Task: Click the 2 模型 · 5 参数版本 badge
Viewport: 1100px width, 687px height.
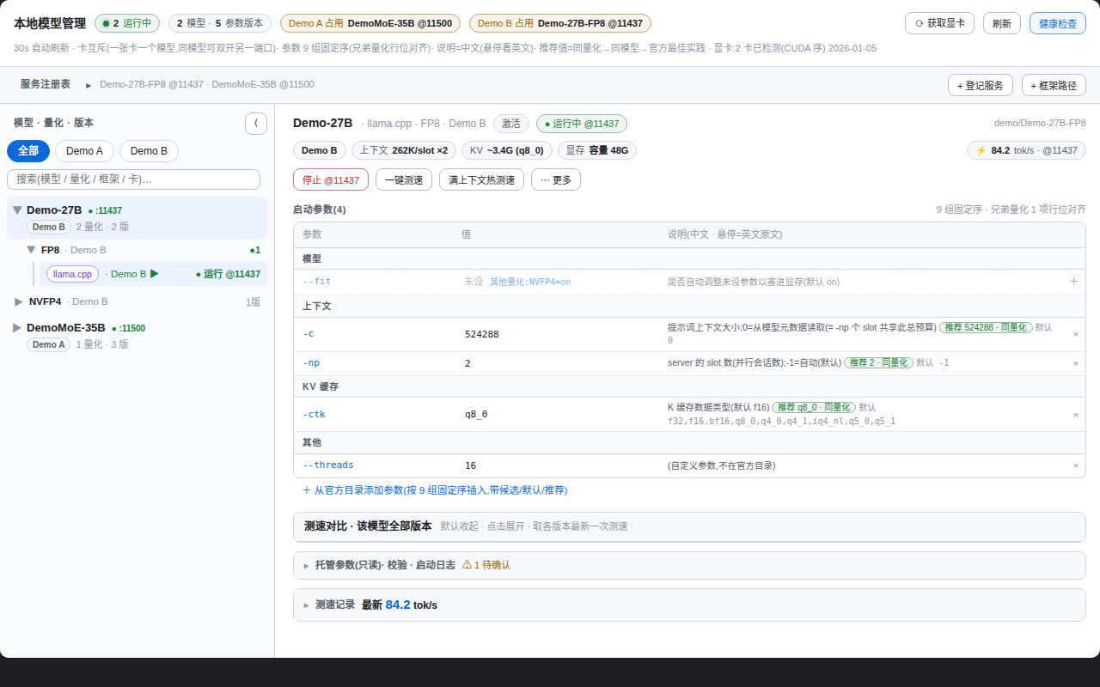Action: point(220,23)
